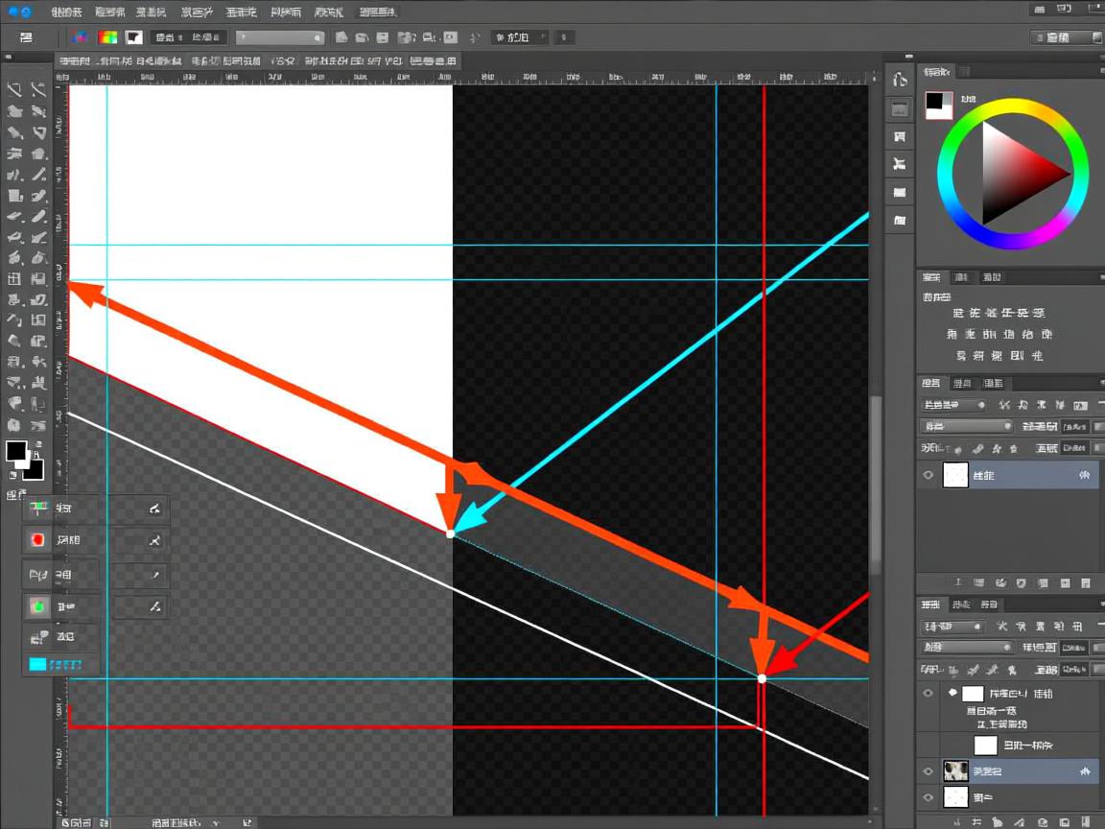Click the blue round icon at top-left corner
The width and height of the screenshot is (1105, 829).
click(12, 12)
